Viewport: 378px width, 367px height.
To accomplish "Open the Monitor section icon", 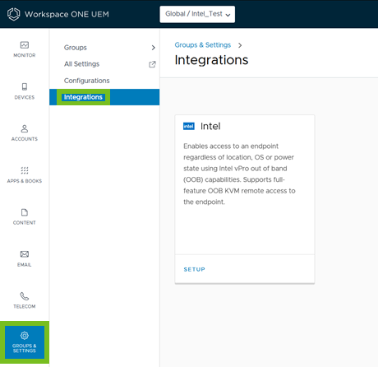I will pyautogui.click(x=25, y=44).
